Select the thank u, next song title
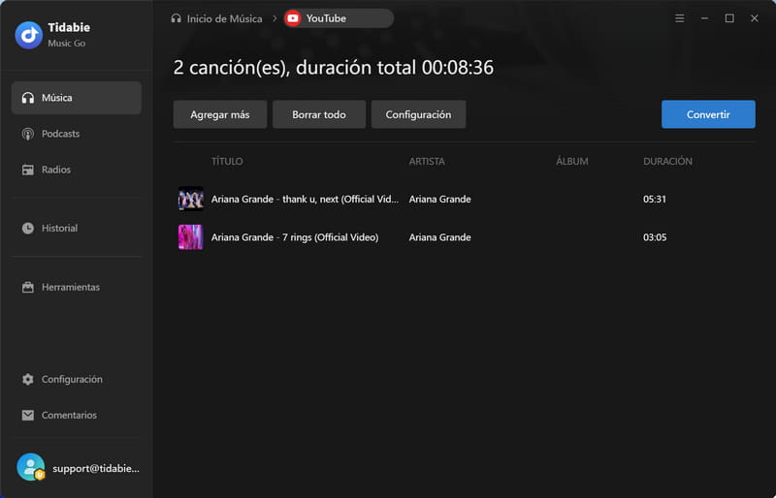Screen dimensions: 776x498 click(305, 199)
